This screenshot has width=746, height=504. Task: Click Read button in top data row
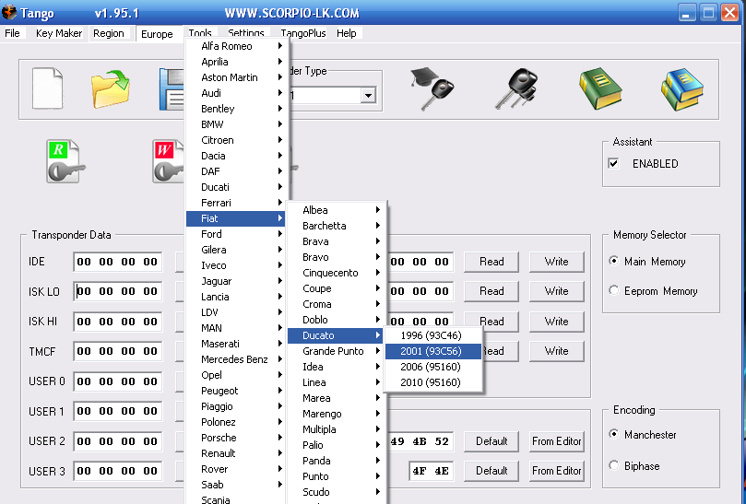[x=491, y=262]
